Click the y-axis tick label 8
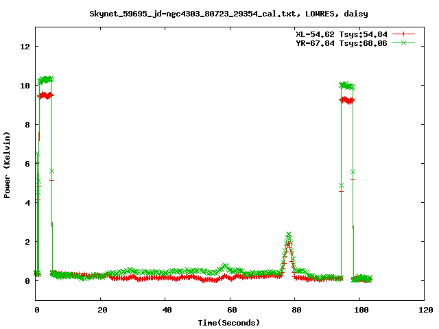The height and width of the screenshot is (329, 439). (x=27, y=125)
